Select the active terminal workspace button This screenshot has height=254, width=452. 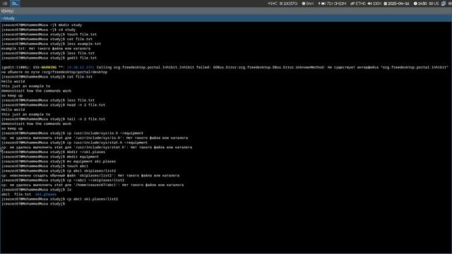pos(15,4)
